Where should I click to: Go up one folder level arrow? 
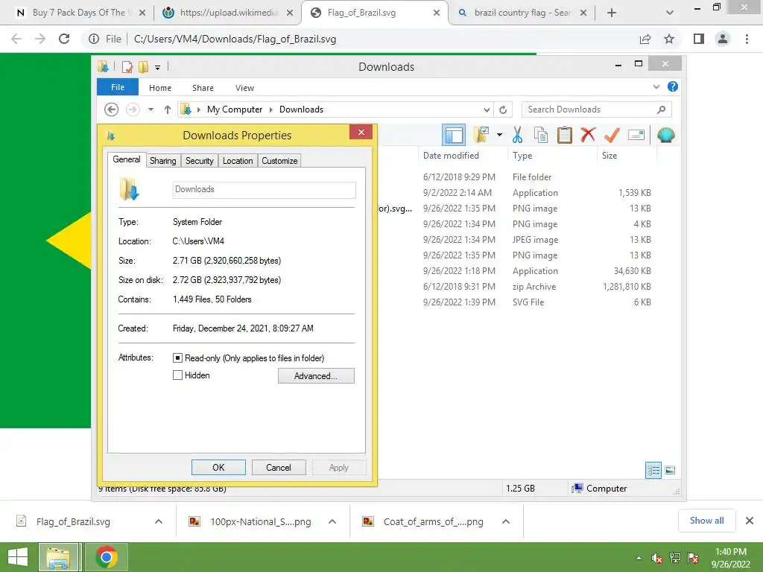(168, 109)
